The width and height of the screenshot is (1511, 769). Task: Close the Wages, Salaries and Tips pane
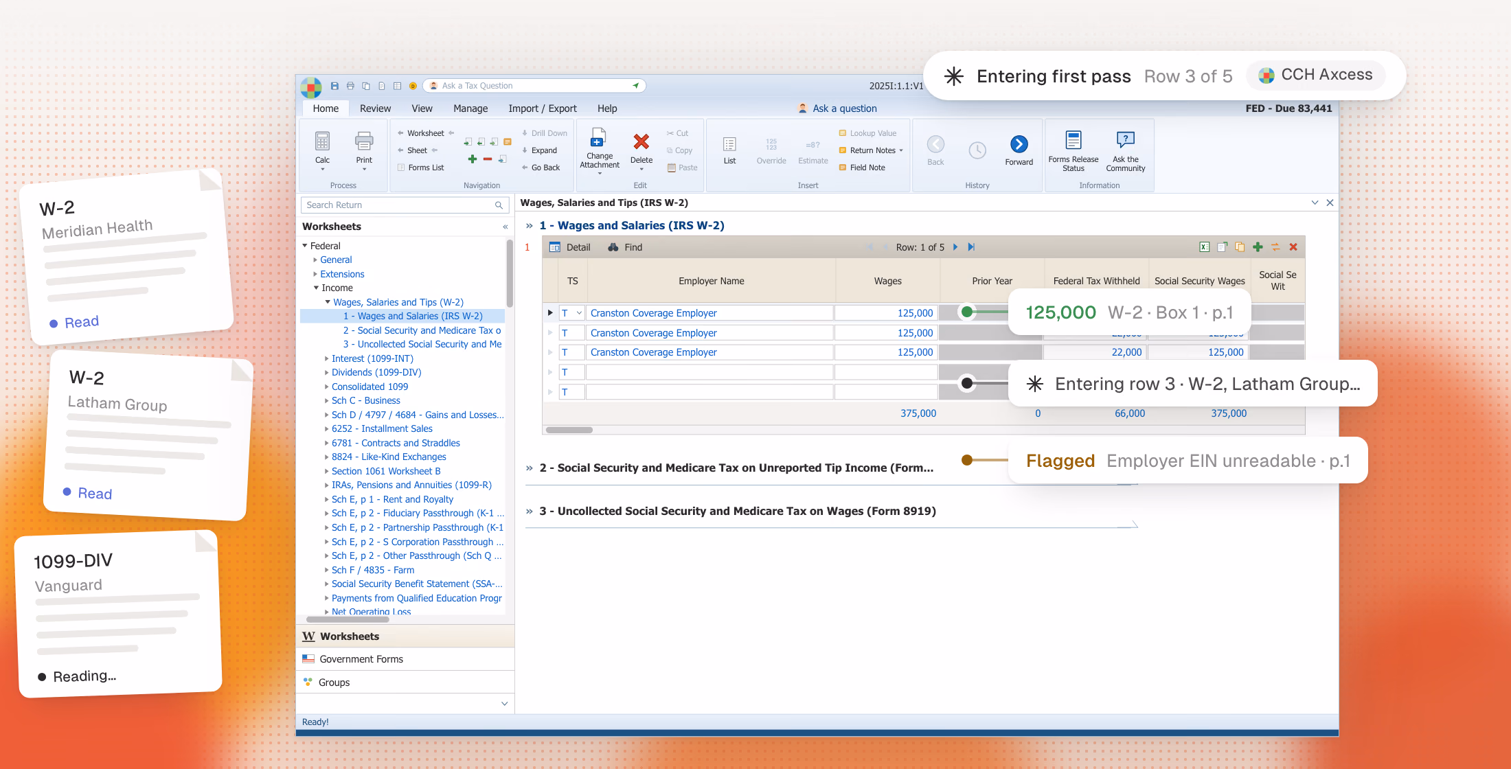(x=1330, y=203)
